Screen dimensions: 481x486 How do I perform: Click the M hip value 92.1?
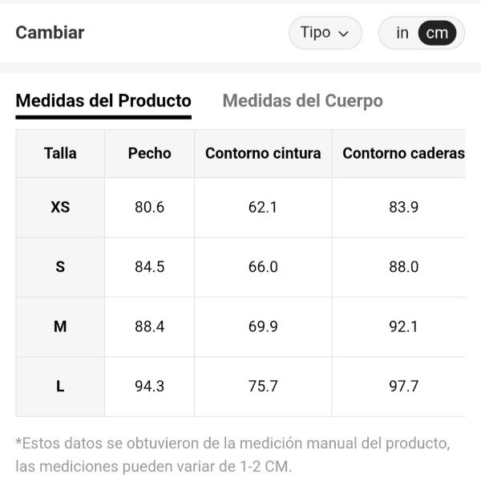point(403,326)
